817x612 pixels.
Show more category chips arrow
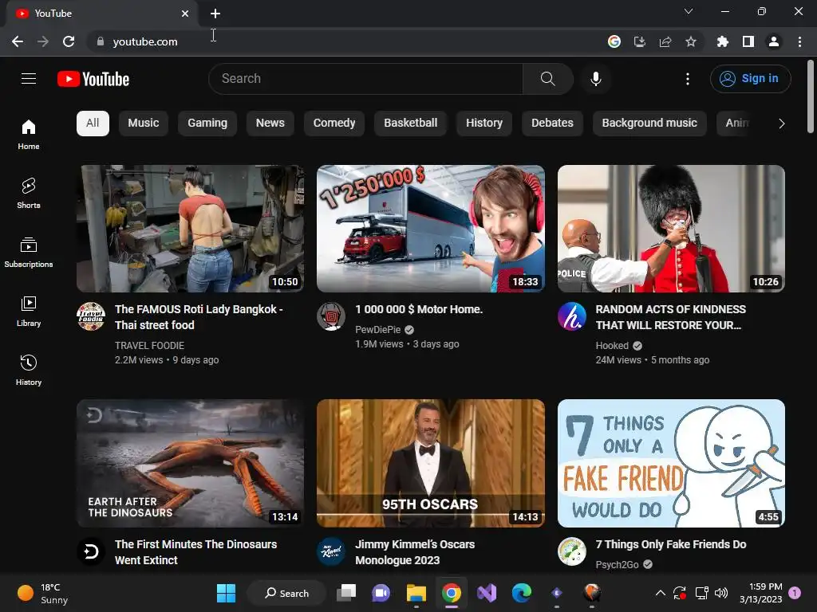click(x=781, y=124)
